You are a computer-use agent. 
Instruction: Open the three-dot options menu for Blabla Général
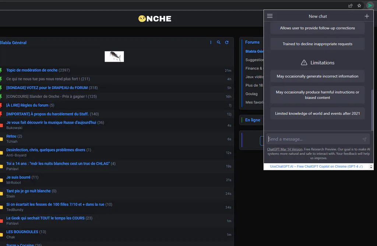[x=211, y=42]
